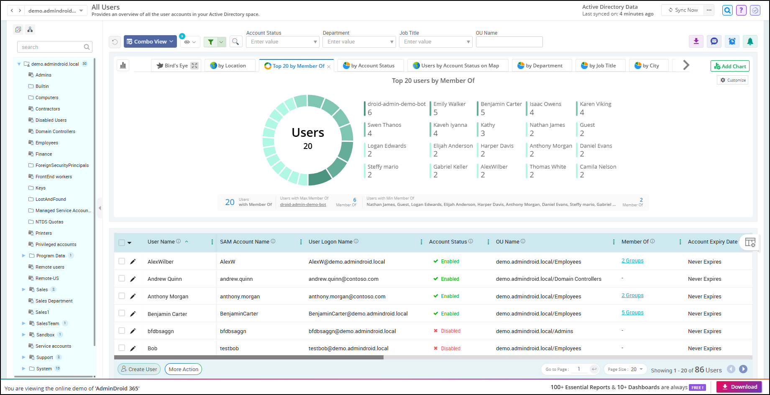
Task: Go to next page arrow
Action: [x=743, y=369]
